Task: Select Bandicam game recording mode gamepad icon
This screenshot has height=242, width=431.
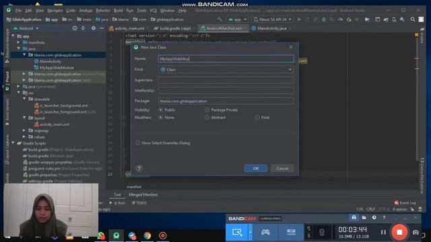Action: tap(265, 233)
